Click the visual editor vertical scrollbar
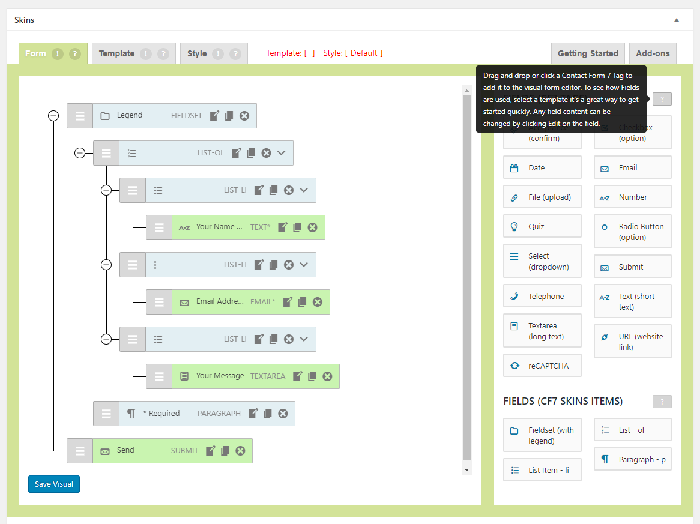Screen dimensions: 700x524 466,276
